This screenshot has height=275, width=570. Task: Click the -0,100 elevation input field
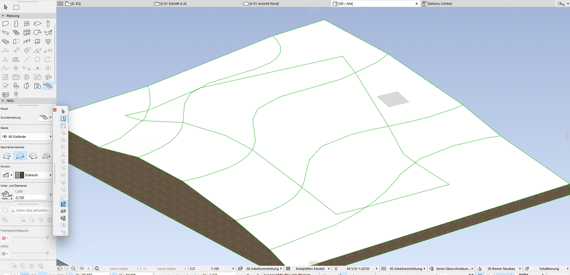point(30,197)
